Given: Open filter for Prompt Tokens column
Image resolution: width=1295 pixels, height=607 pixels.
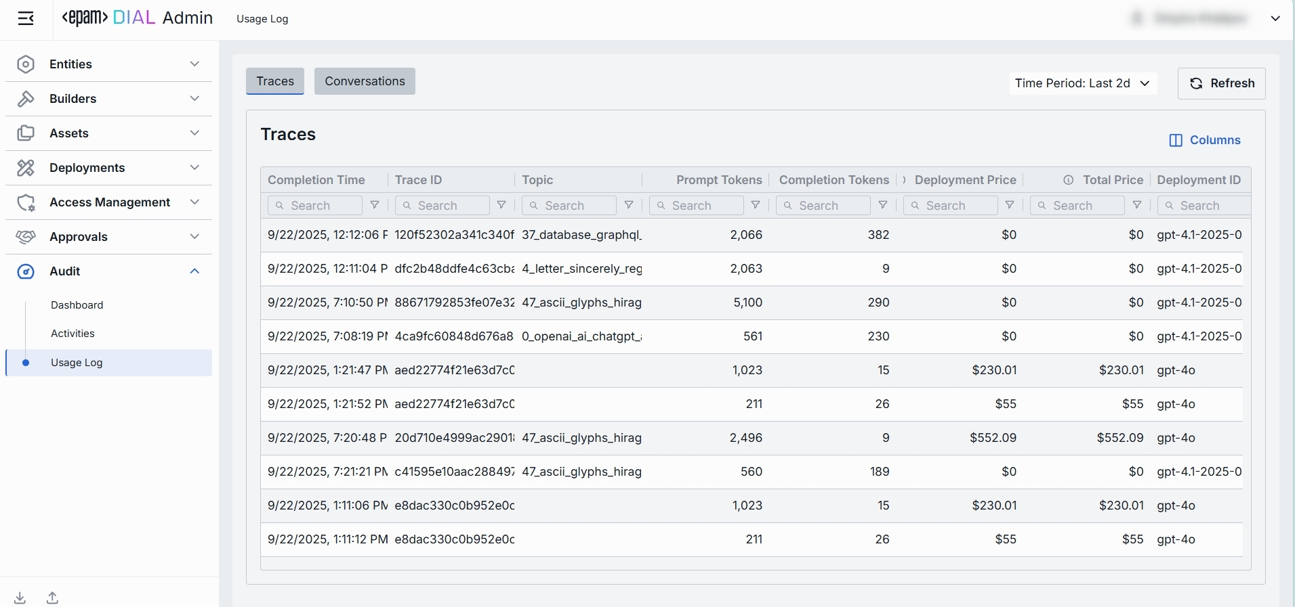Looking at the screenshot, I should tap(756, 205).
